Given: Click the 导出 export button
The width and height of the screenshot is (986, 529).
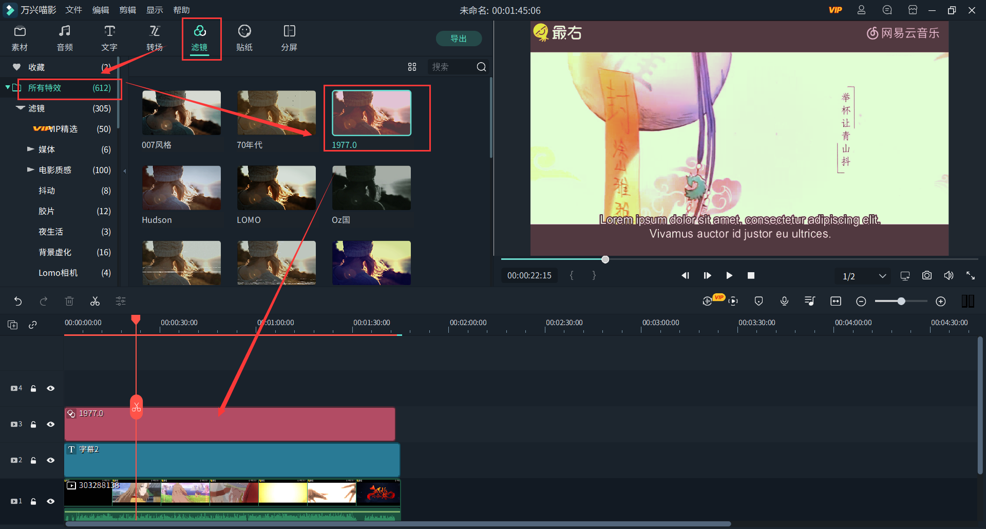Looking at the screenshot, I should (x=458, y=39).
